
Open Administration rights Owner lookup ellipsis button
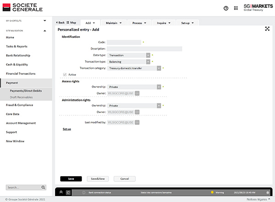click(x=137, y=112)
